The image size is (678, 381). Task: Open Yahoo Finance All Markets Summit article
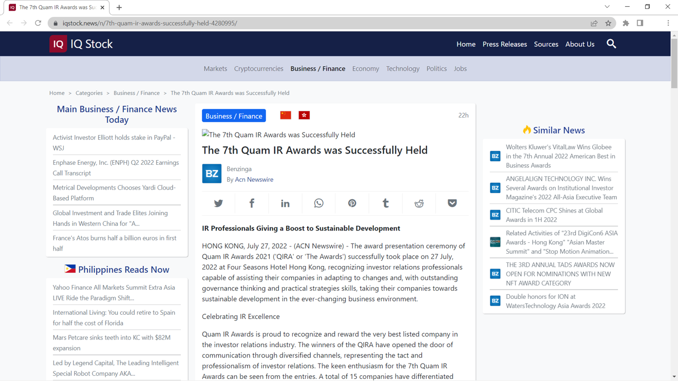(117, 292)
